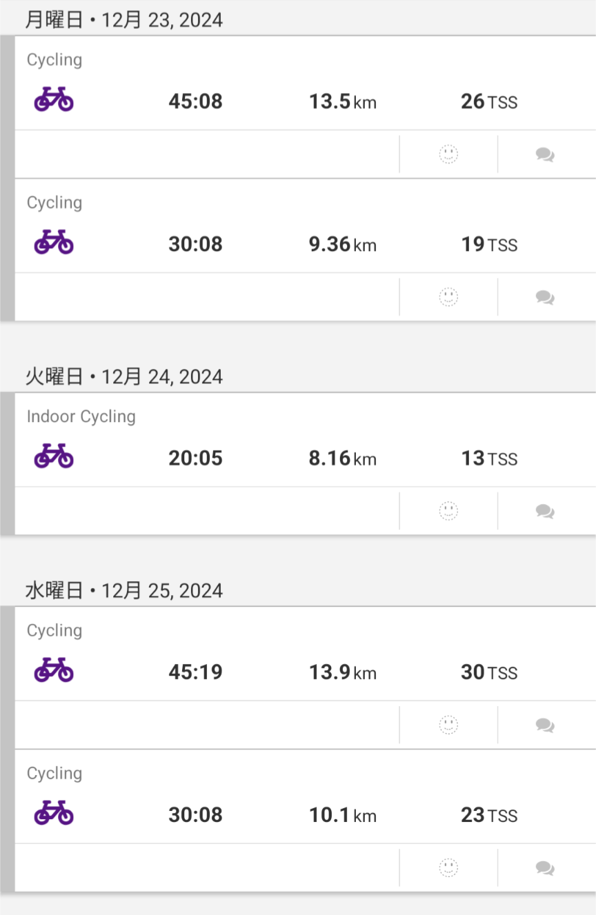Image resolution: width=596 pixels, height=915 pixels.
Task: Open comments for the 19 TSS ride
Action: (x=545, y=297)
